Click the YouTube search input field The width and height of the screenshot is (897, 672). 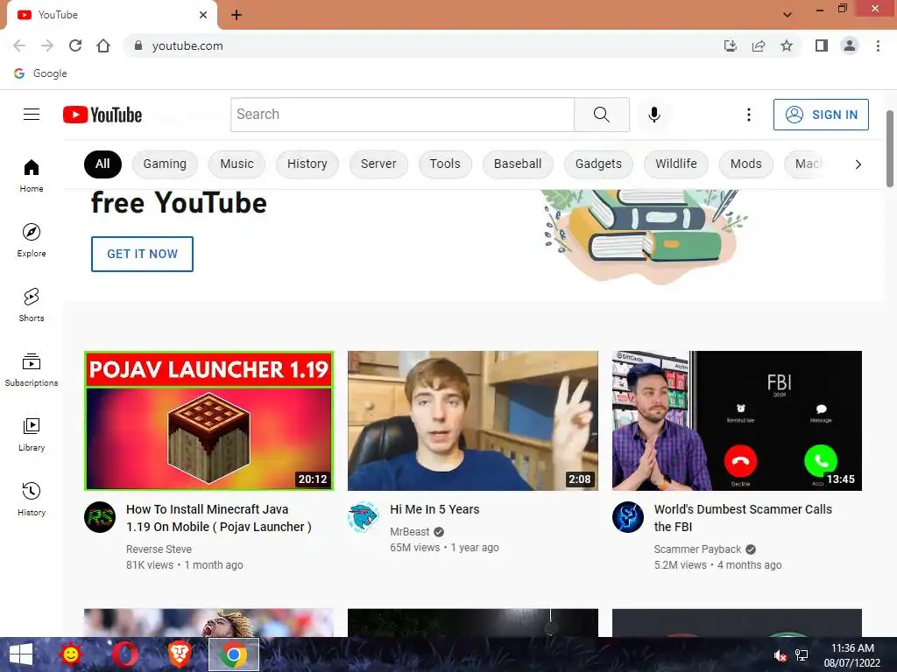(402, 115)
